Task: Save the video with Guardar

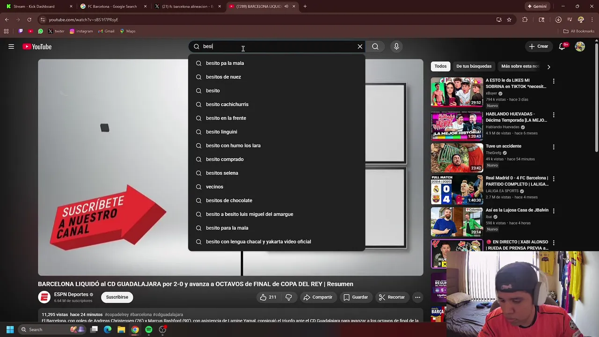Action: click(x=355, y=297)
